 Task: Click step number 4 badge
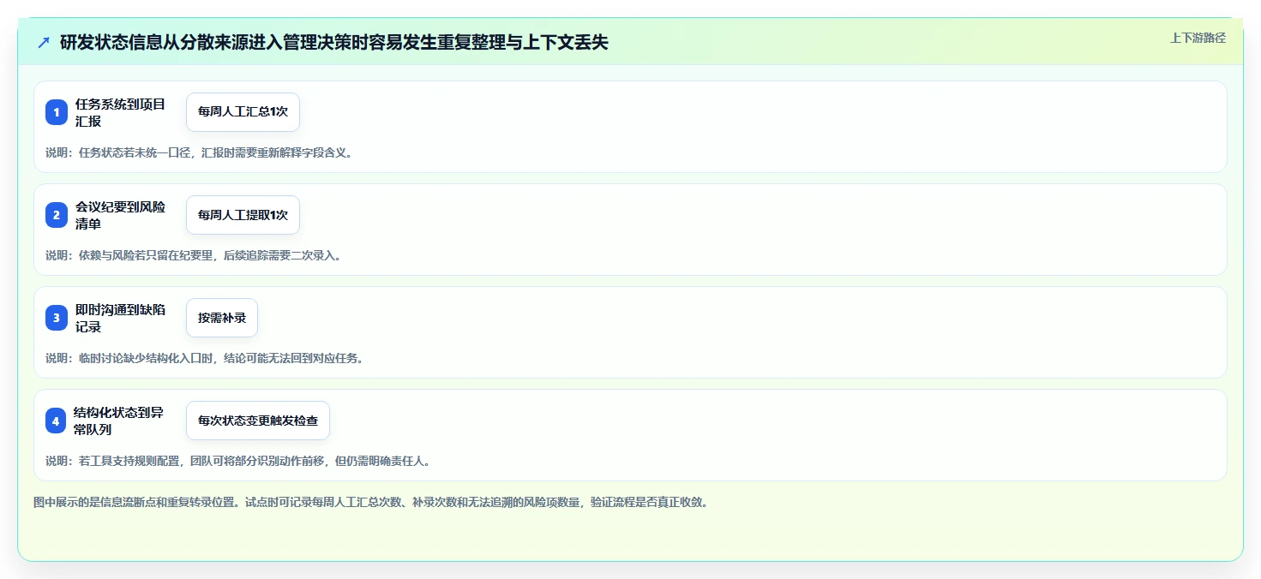point(57,421)
